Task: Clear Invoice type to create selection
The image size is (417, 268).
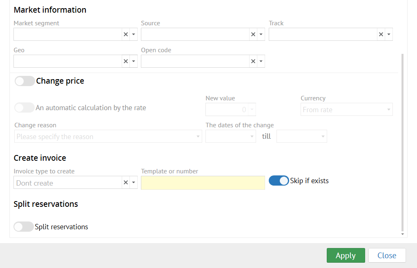Action: coord(126,183)
